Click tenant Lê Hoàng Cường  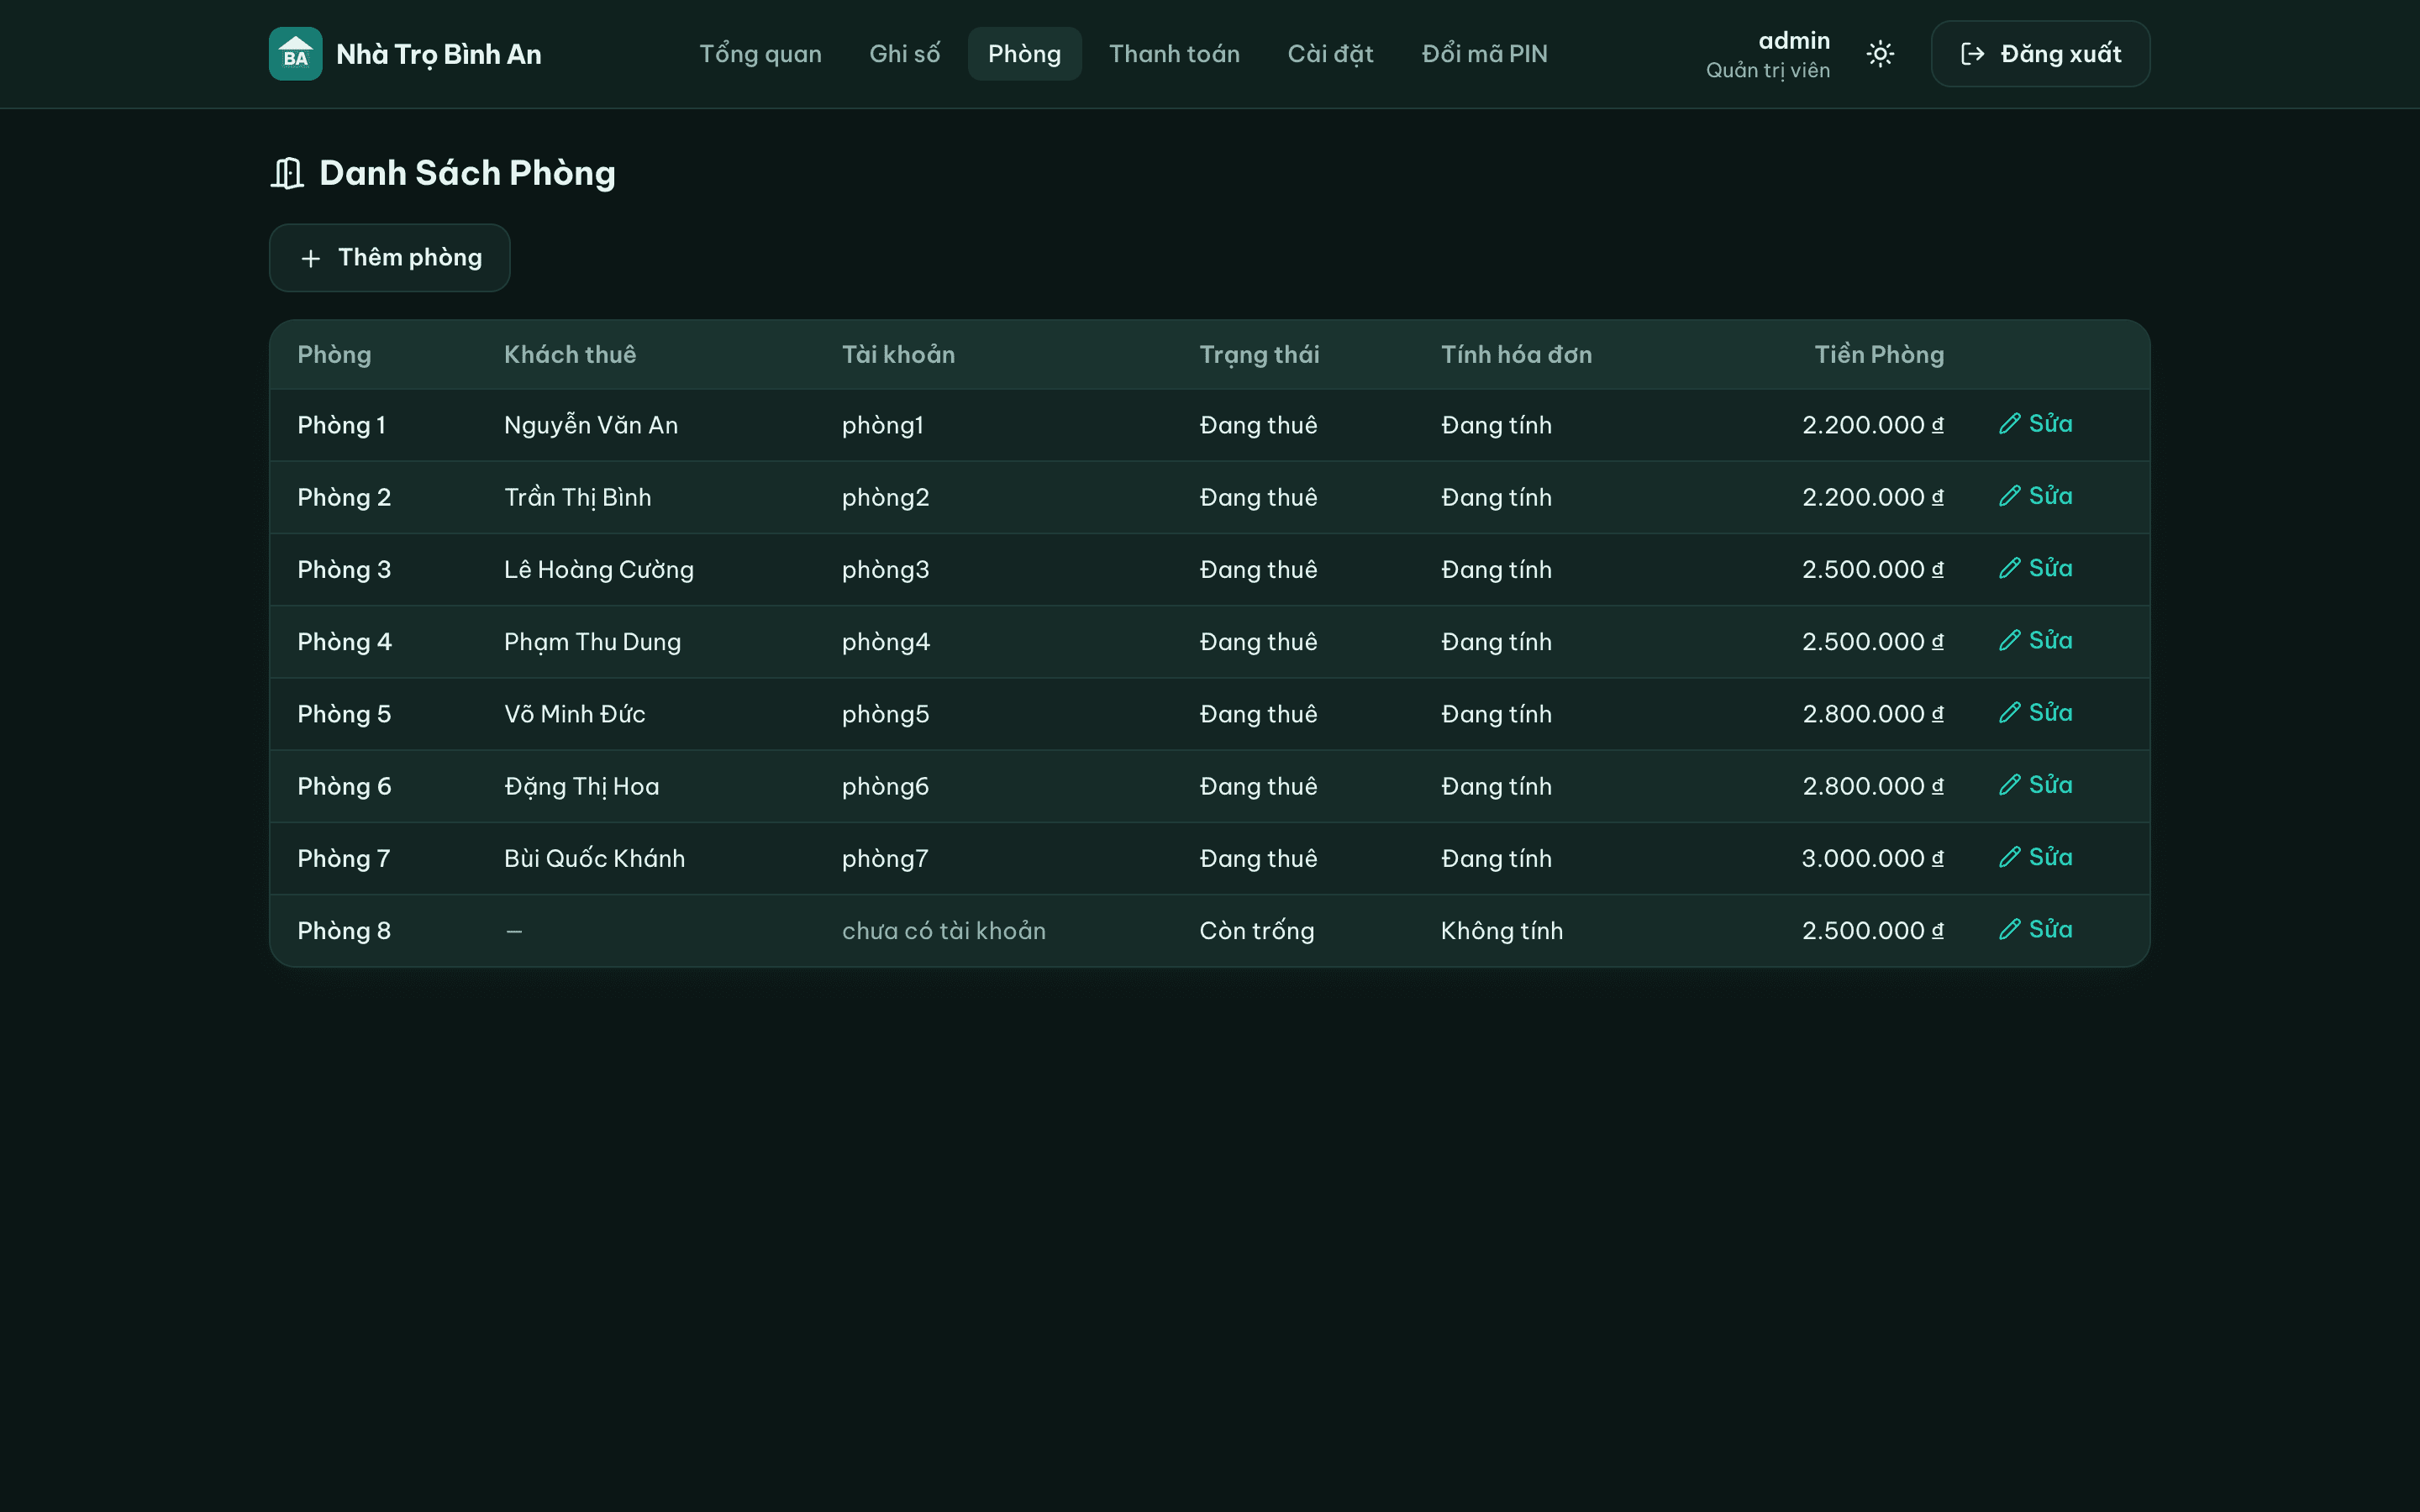(x=599, y=569)
